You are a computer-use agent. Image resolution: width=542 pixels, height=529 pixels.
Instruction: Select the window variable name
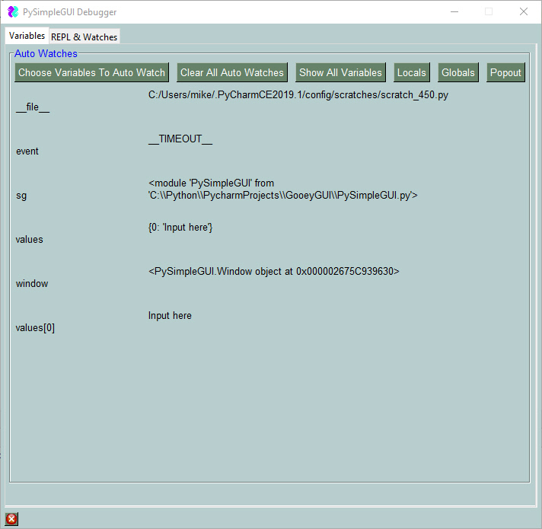[32, 284]
